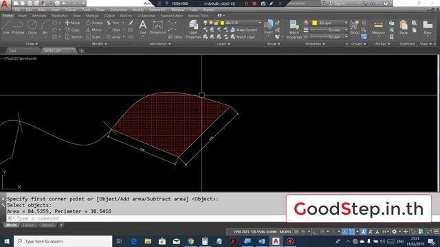Activate the Trim command
Viewport: 440px width, 247px height.
(113, 23)
